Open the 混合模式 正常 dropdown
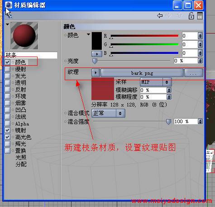 pos(108,113)
